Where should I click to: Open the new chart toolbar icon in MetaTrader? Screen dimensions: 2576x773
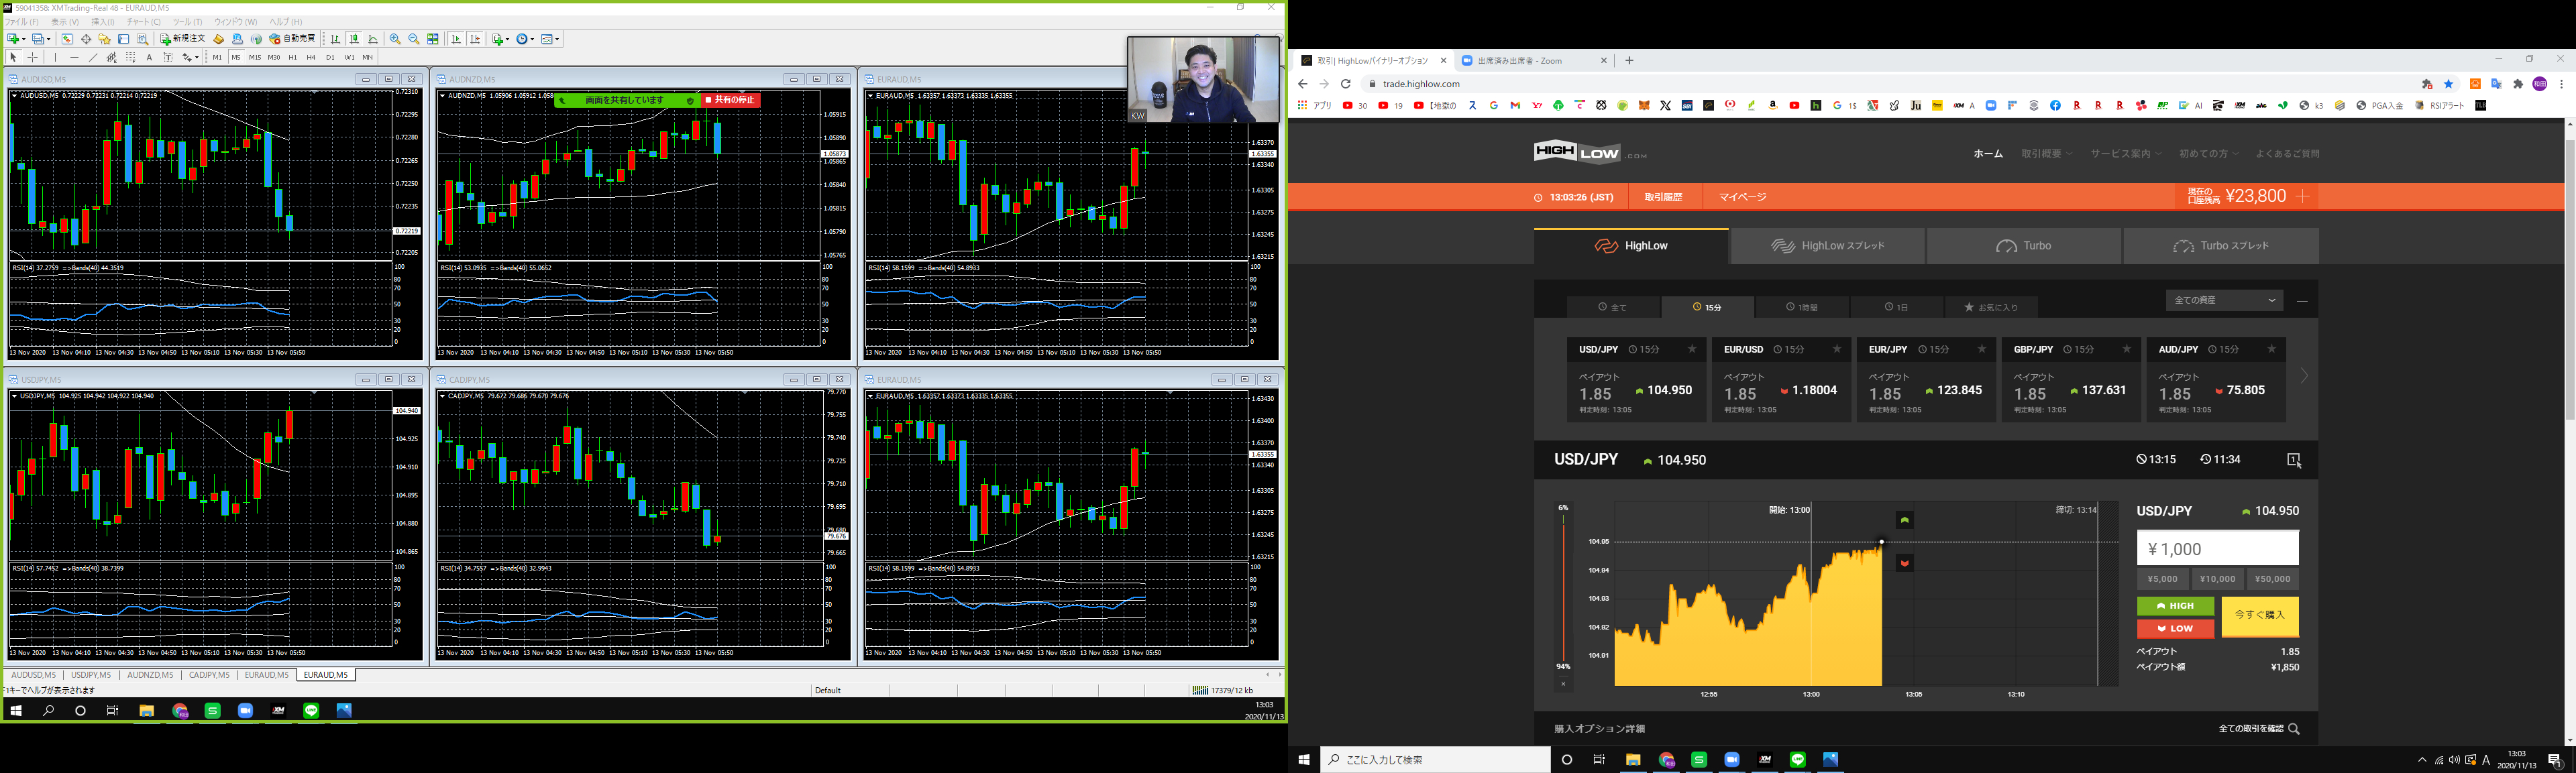pyautogui.click(x=14, y=39)
